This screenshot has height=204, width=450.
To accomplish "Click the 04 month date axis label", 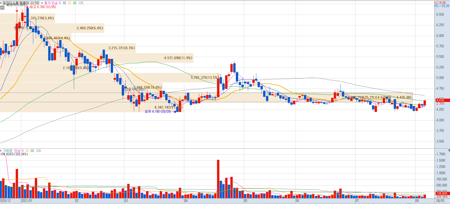I will coord(186,201).
